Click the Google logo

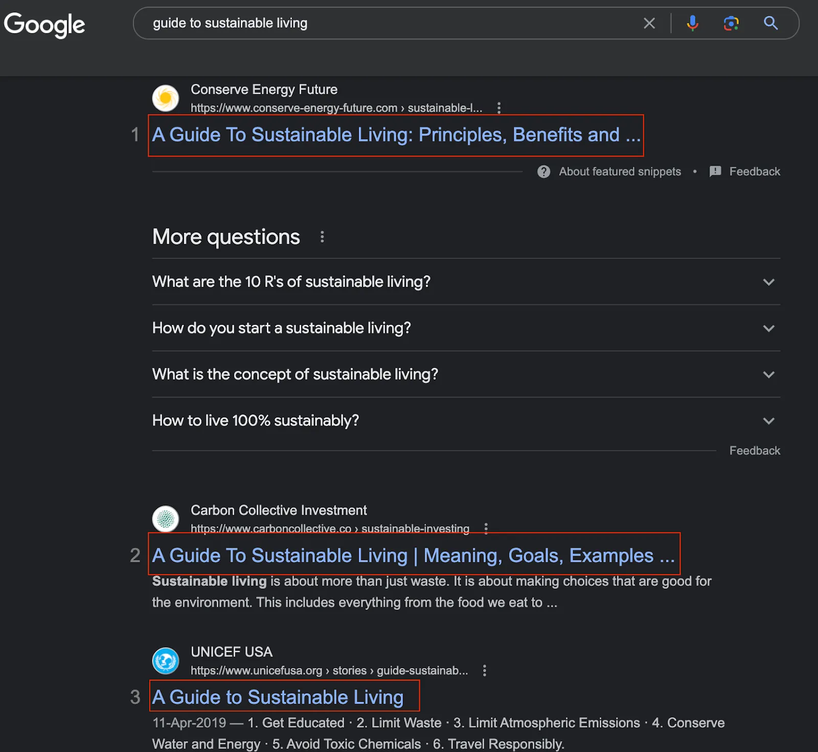[44, 24]
